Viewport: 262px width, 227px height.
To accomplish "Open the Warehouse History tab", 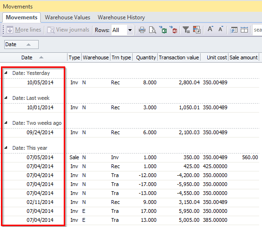I will click(121, 17).
